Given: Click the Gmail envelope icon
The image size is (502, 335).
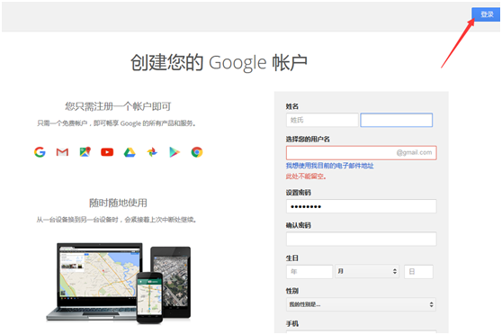Looking at the screenshot, I should [62, 152].
